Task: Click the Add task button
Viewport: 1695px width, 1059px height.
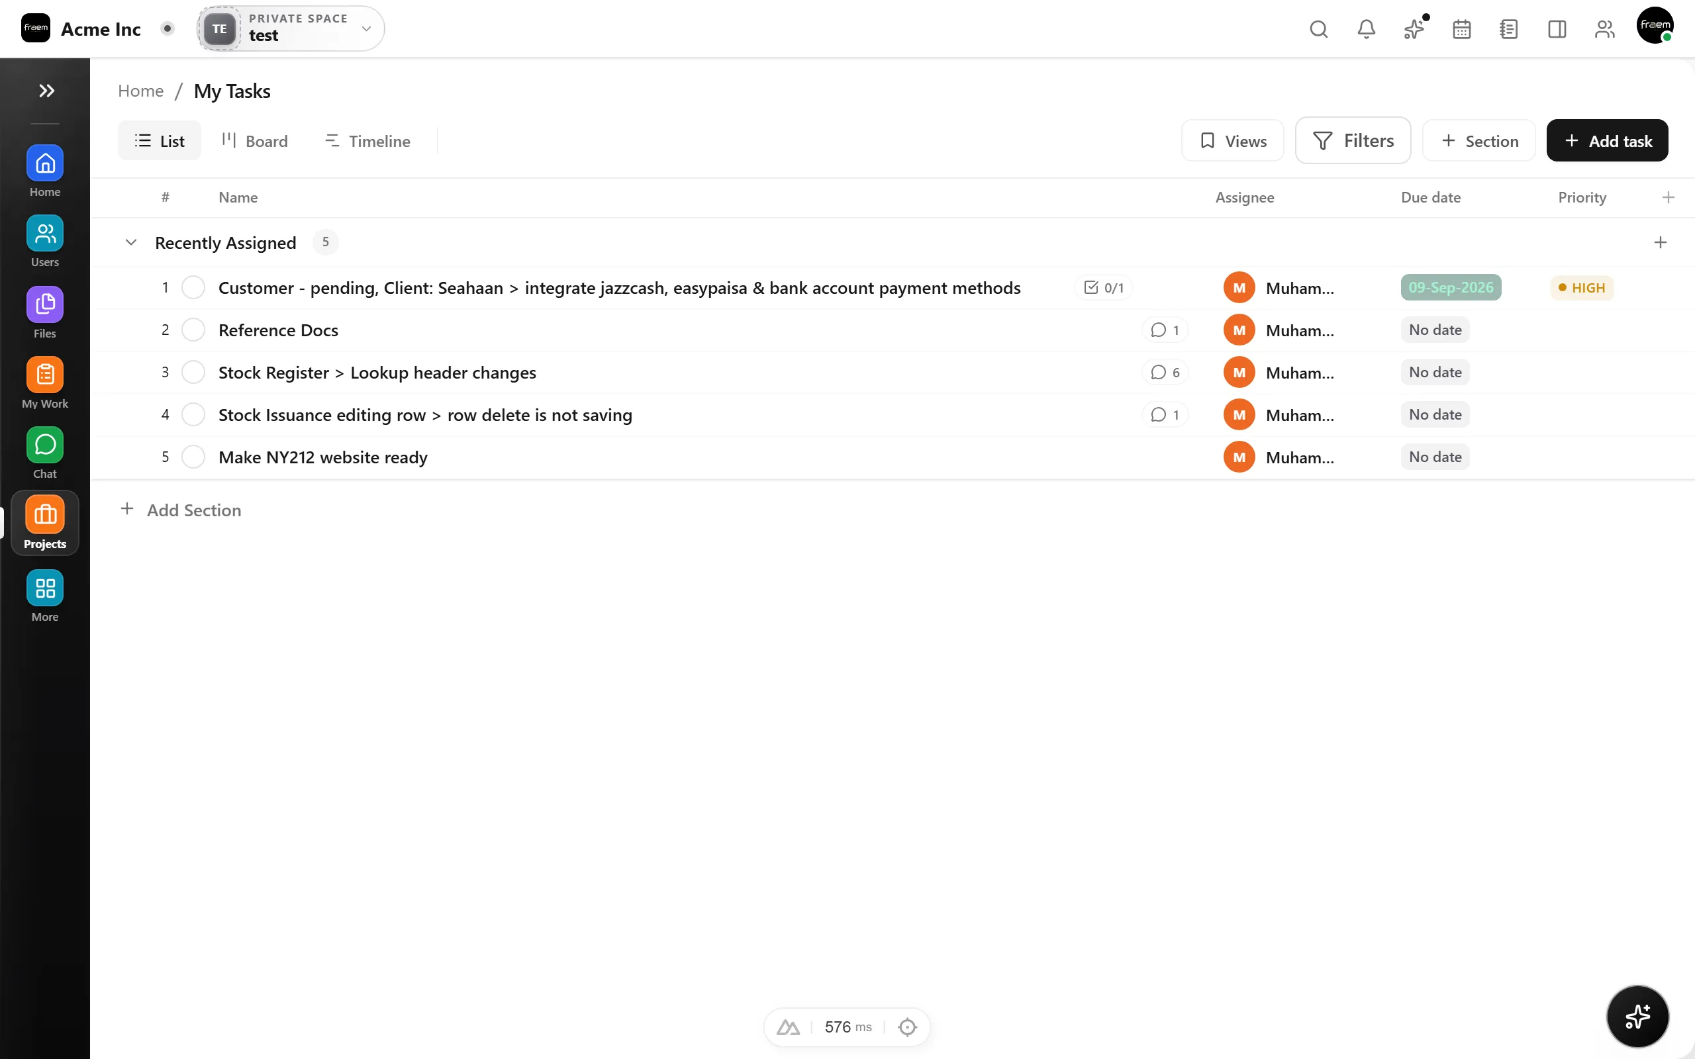Action: pyautogui.click(x=1607, y=141)
